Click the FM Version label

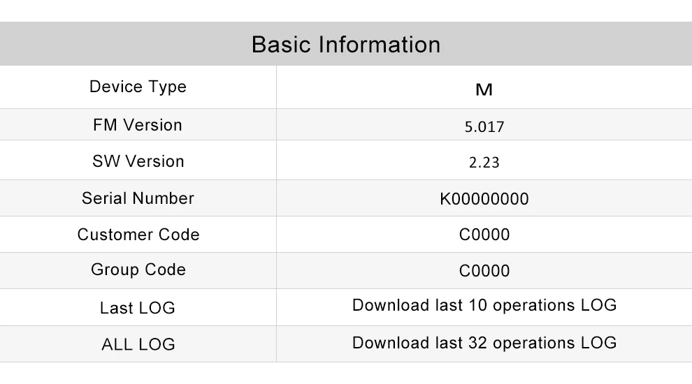(x=138, y=125)
